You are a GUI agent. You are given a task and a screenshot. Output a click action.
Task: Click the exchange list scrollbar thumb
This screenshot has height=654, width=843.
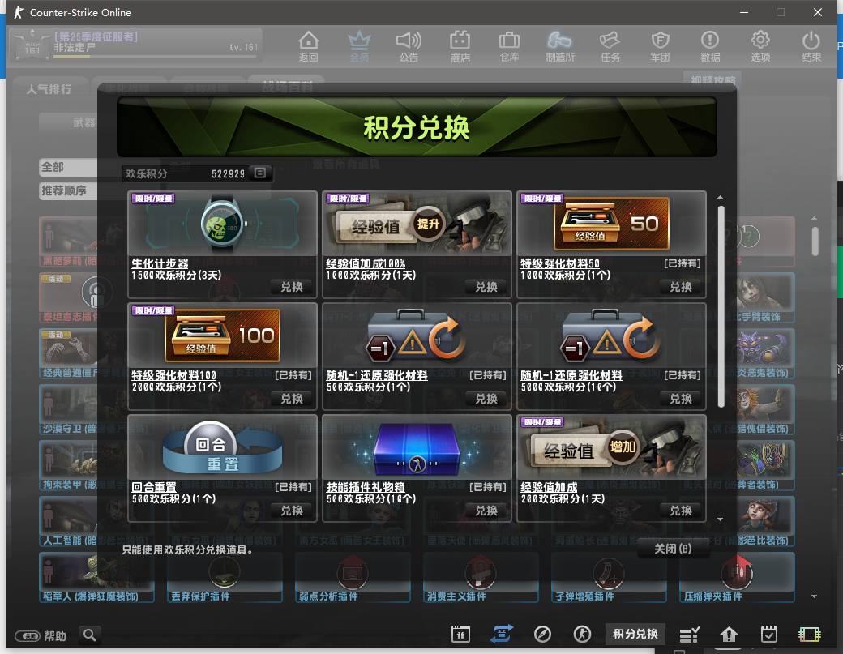[721, 306]
